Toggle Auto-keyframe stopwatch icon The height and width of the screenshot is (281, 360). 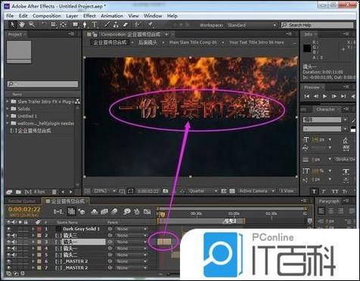(137, 212)
